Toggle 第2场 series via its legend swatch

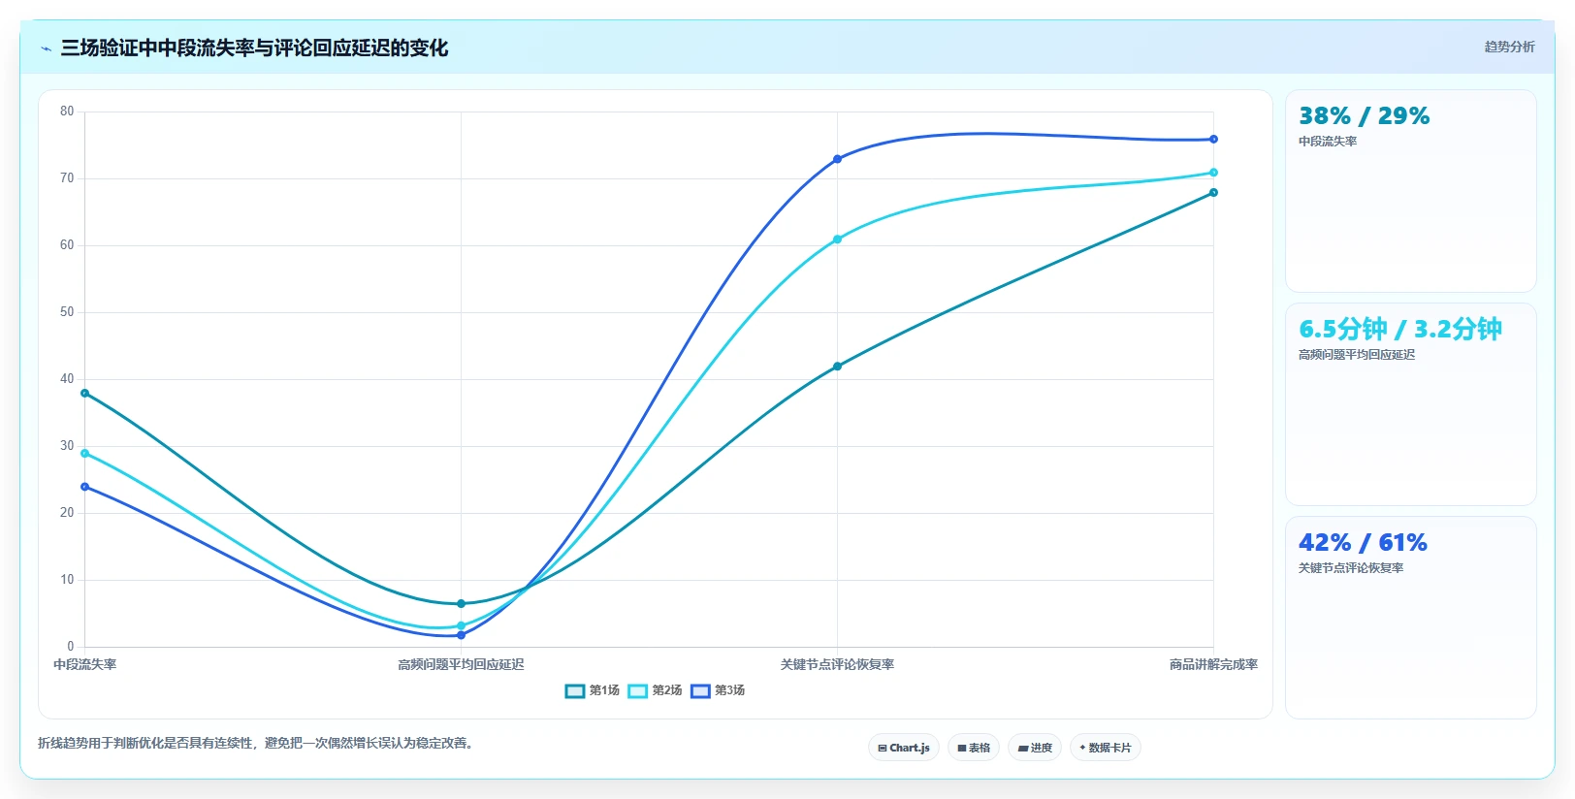click(637, 691)
